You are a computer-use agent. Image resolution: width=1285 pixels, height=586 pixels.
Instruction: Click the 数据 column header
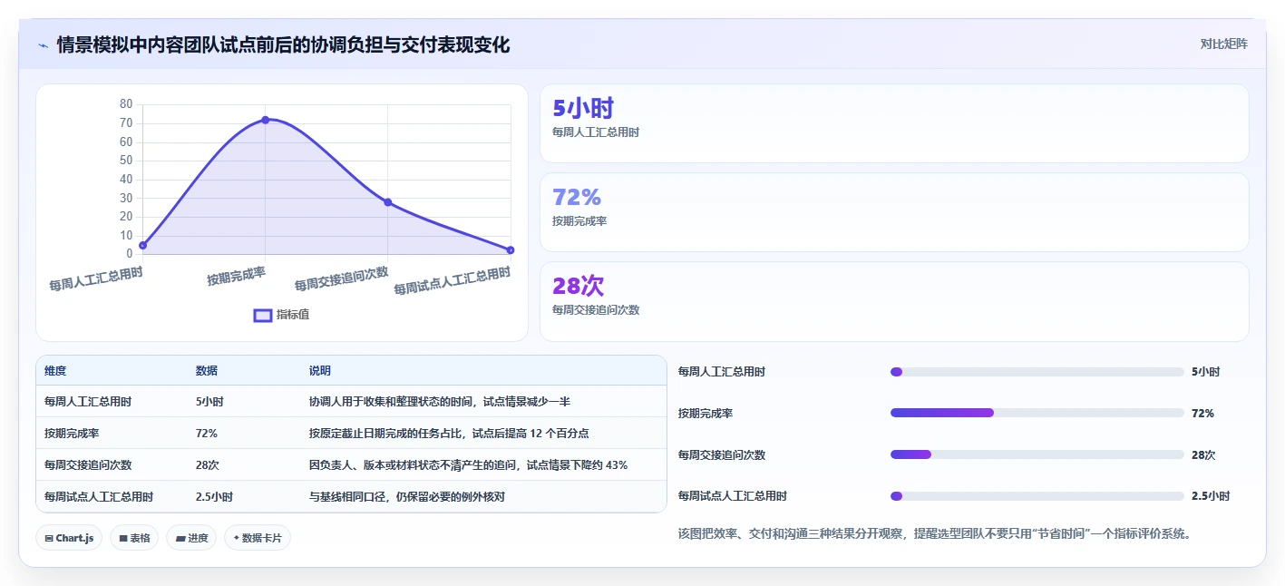207,371
